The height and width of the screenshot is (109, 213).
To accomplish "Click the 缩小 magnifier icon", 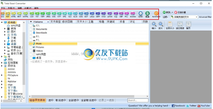I will pyautogui.click(x=154, y=26).
